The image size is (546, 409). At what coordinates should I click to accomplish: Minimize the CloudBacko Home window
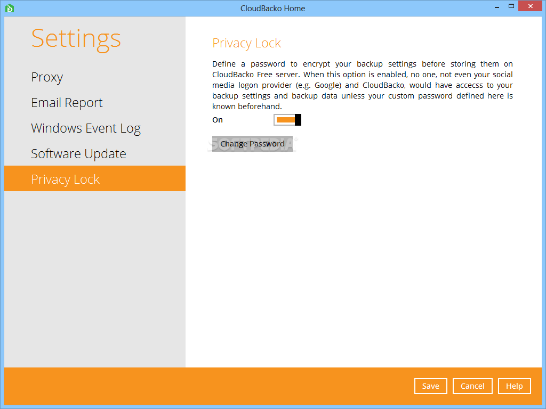click(497, 6)
